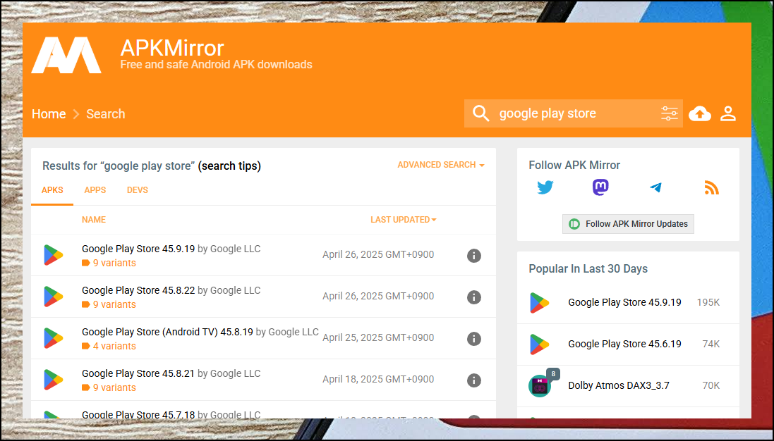Screen dimensions: 774x441
Task: Click Follow APK Mirror Updates button
Action: coord(628,224)
